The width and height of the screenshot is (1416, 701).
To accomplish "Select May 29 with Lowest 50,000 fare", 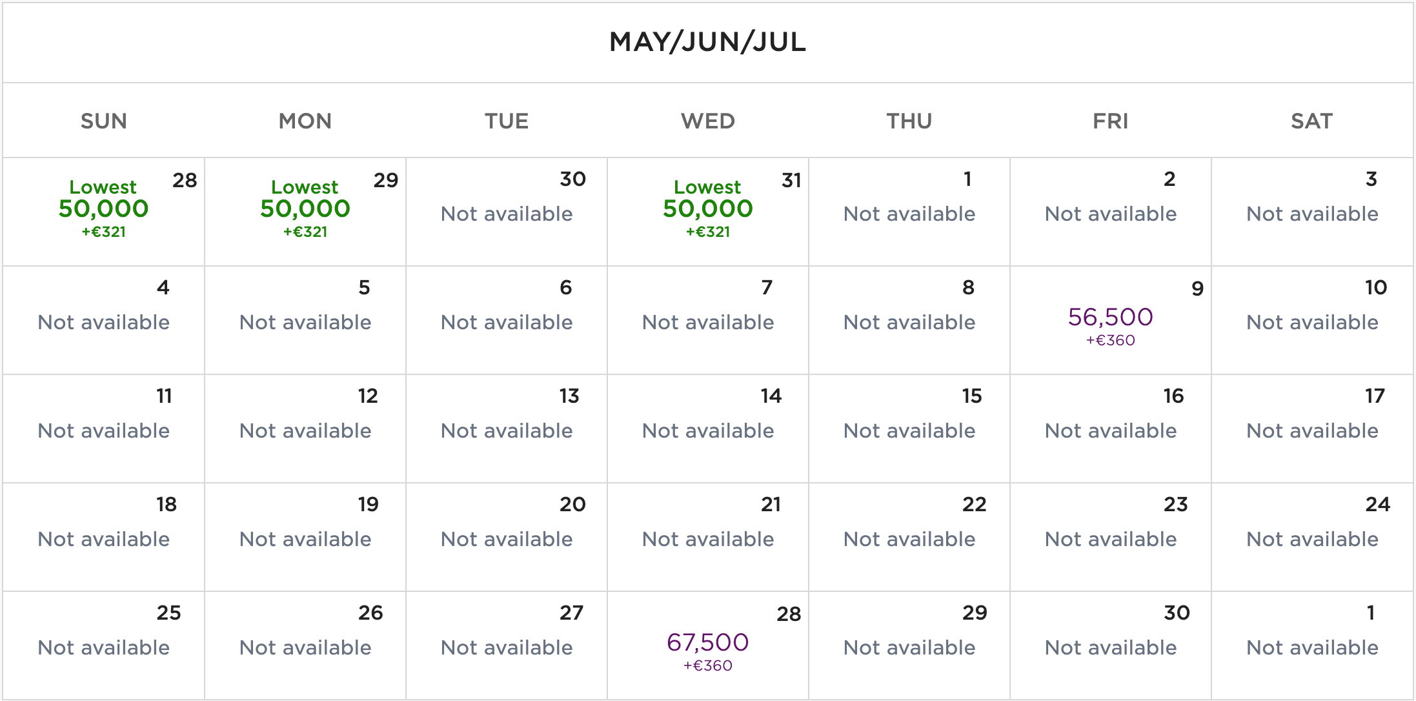I will point(305,208).
